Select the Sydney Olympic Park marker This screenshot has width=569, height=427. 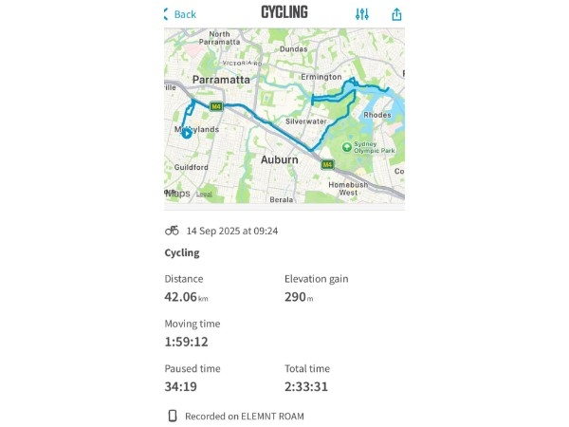click(x=346, y=147)
